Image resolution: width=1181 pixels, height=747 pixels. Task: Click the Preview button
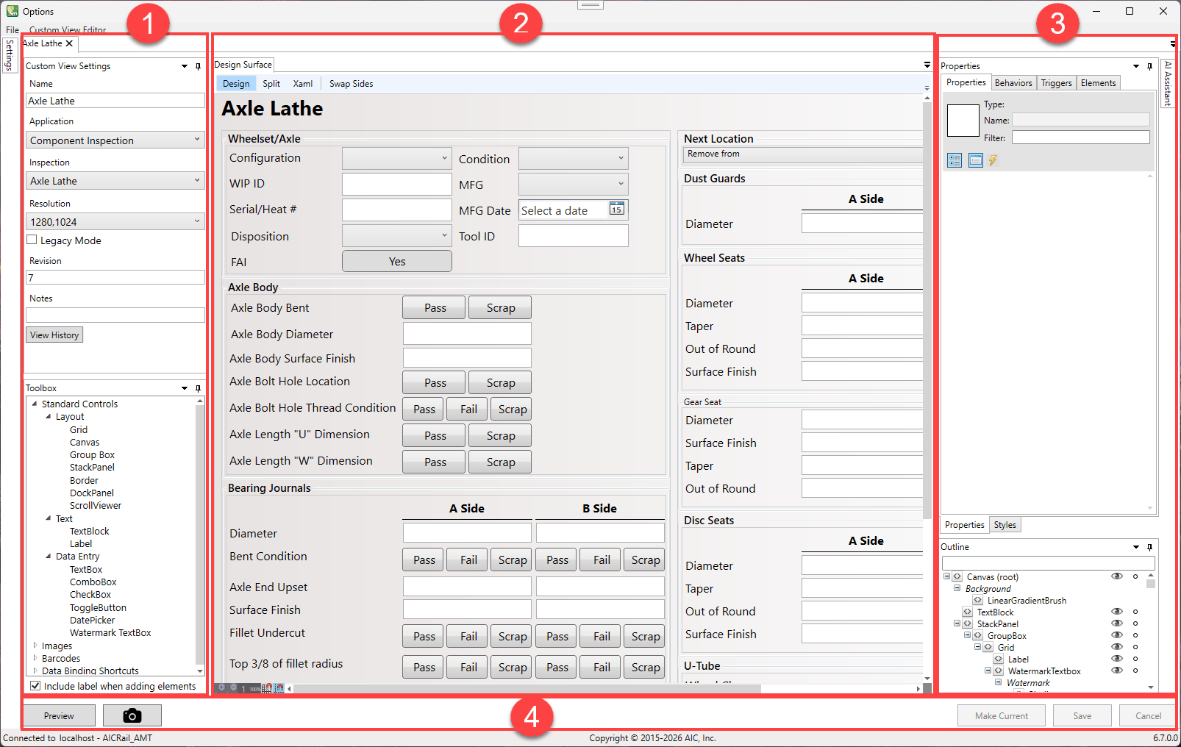59,715
